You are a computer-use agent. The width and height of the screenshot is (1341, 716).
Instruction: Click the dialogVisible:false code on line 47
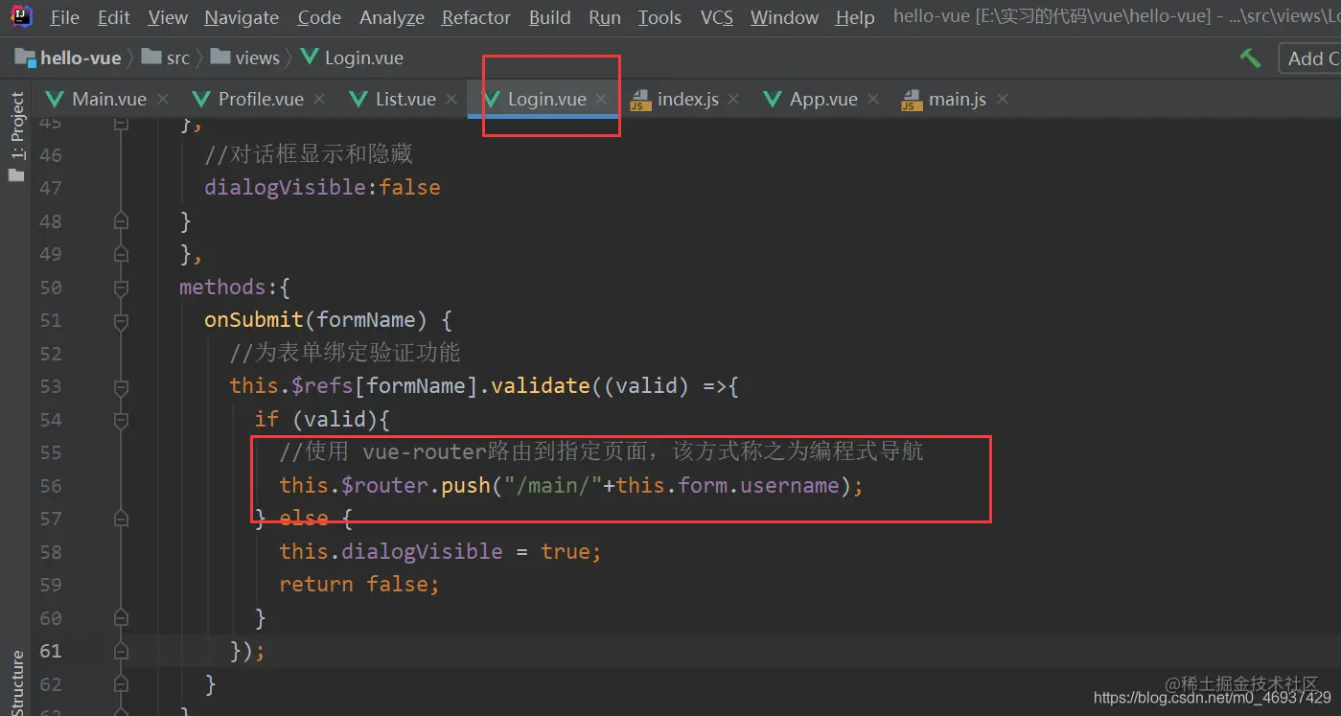pos(322,187)
